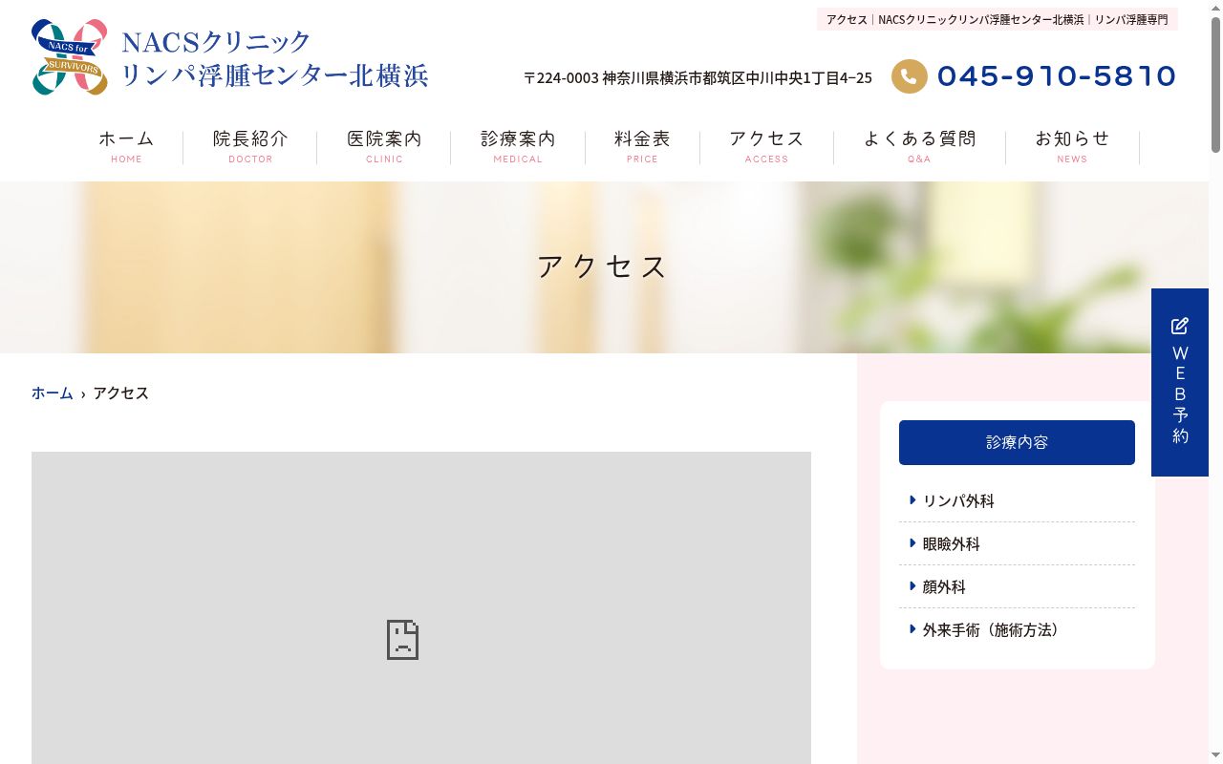The width and height of the screenshot is (1223, 764).
Task: Open the 医院案内 CLINIC menu item
Action: click(384, 146)
